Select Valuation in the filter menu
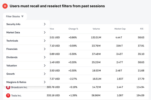The image size is (151, 100). [26, 65]
